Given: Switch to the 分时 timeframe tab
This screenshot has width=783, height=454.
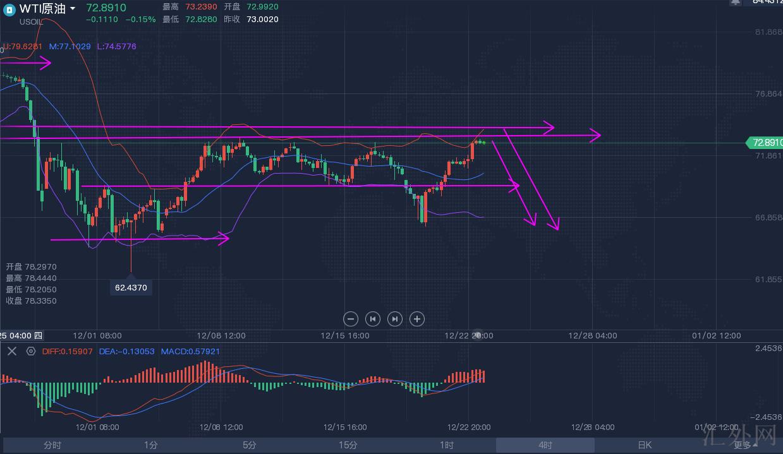Looking at the screenshot, I should pos(52,445).
